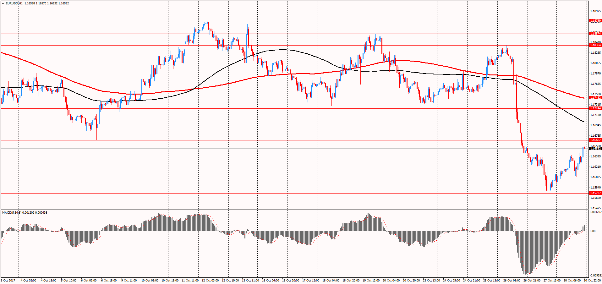Click the 3 Oct 2017 date label
602x284 pixels.
(x=8, y=280)
